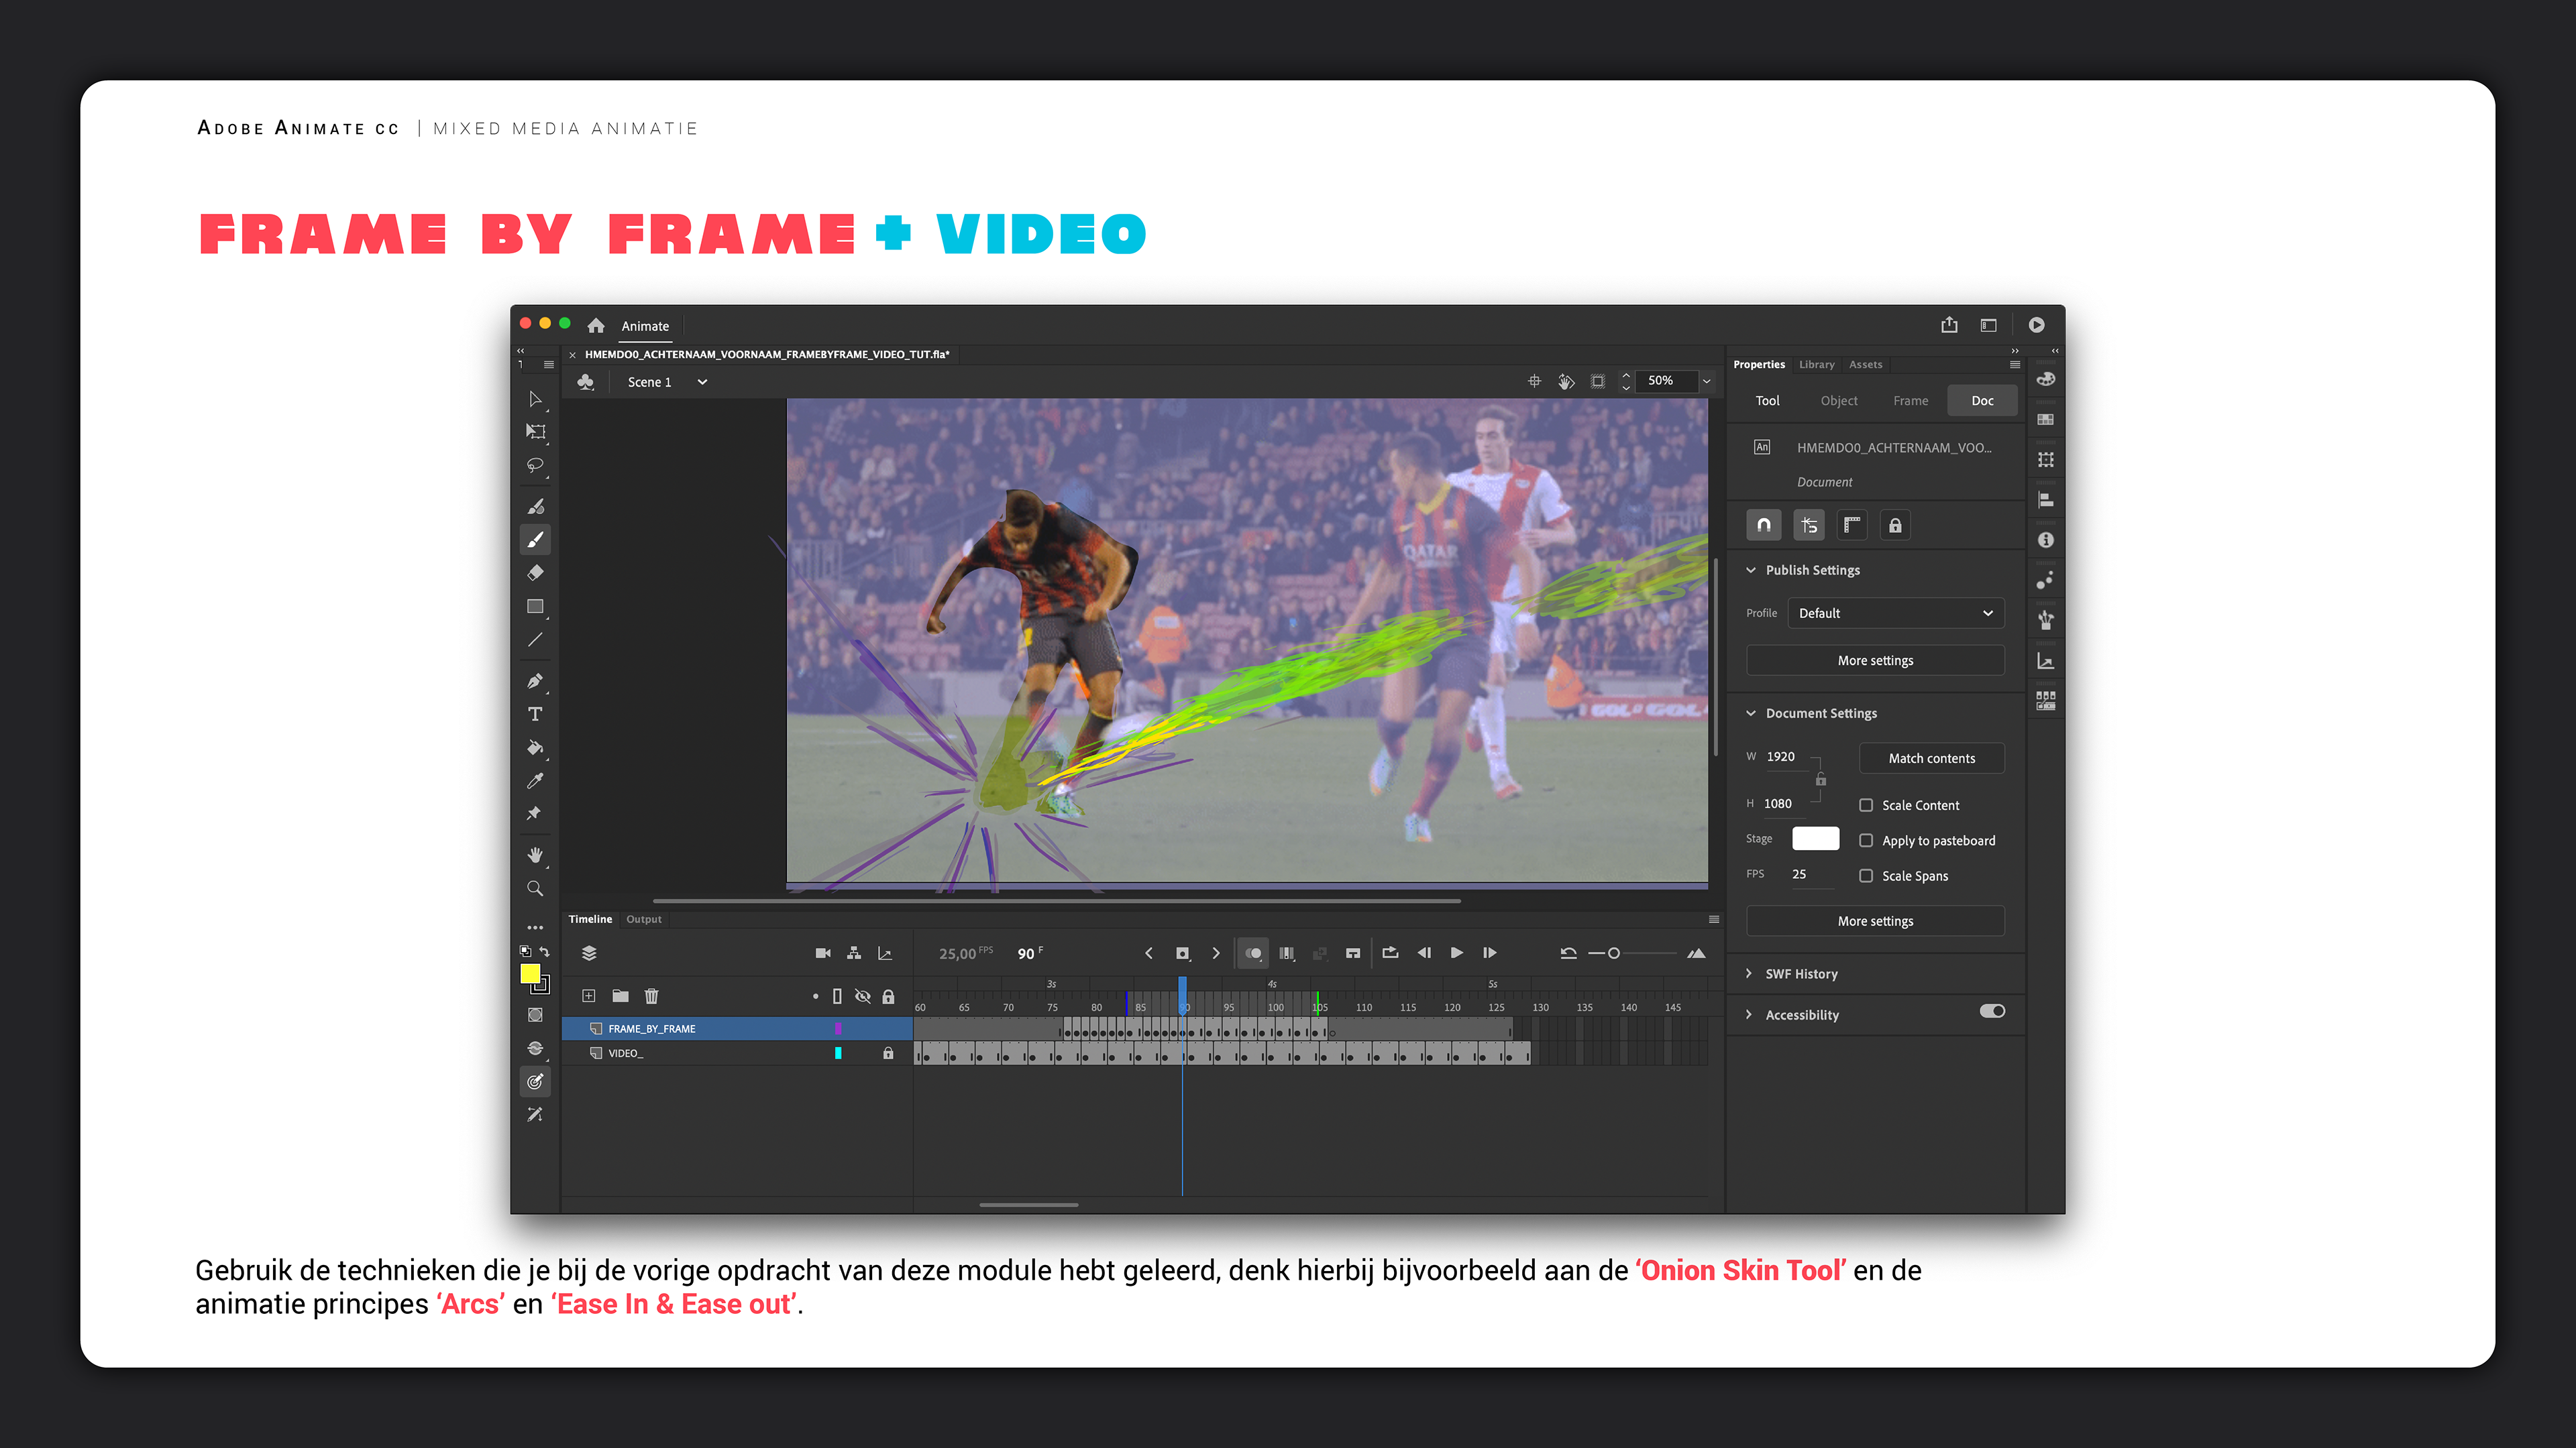Click the white Stage color swatch
This screenshot has width=2576, height=1448.
(x=1815, y=839)
